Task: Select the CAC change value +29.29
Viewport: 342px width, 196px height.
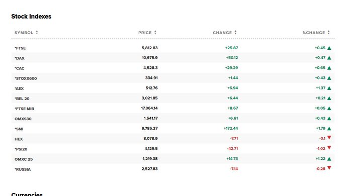Action: point(231,68)
